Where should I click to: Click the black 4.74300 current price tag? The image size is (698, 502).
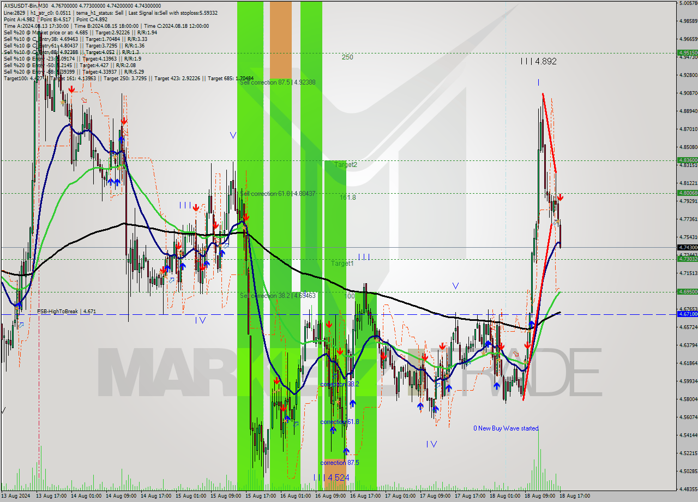pos(687,247)
